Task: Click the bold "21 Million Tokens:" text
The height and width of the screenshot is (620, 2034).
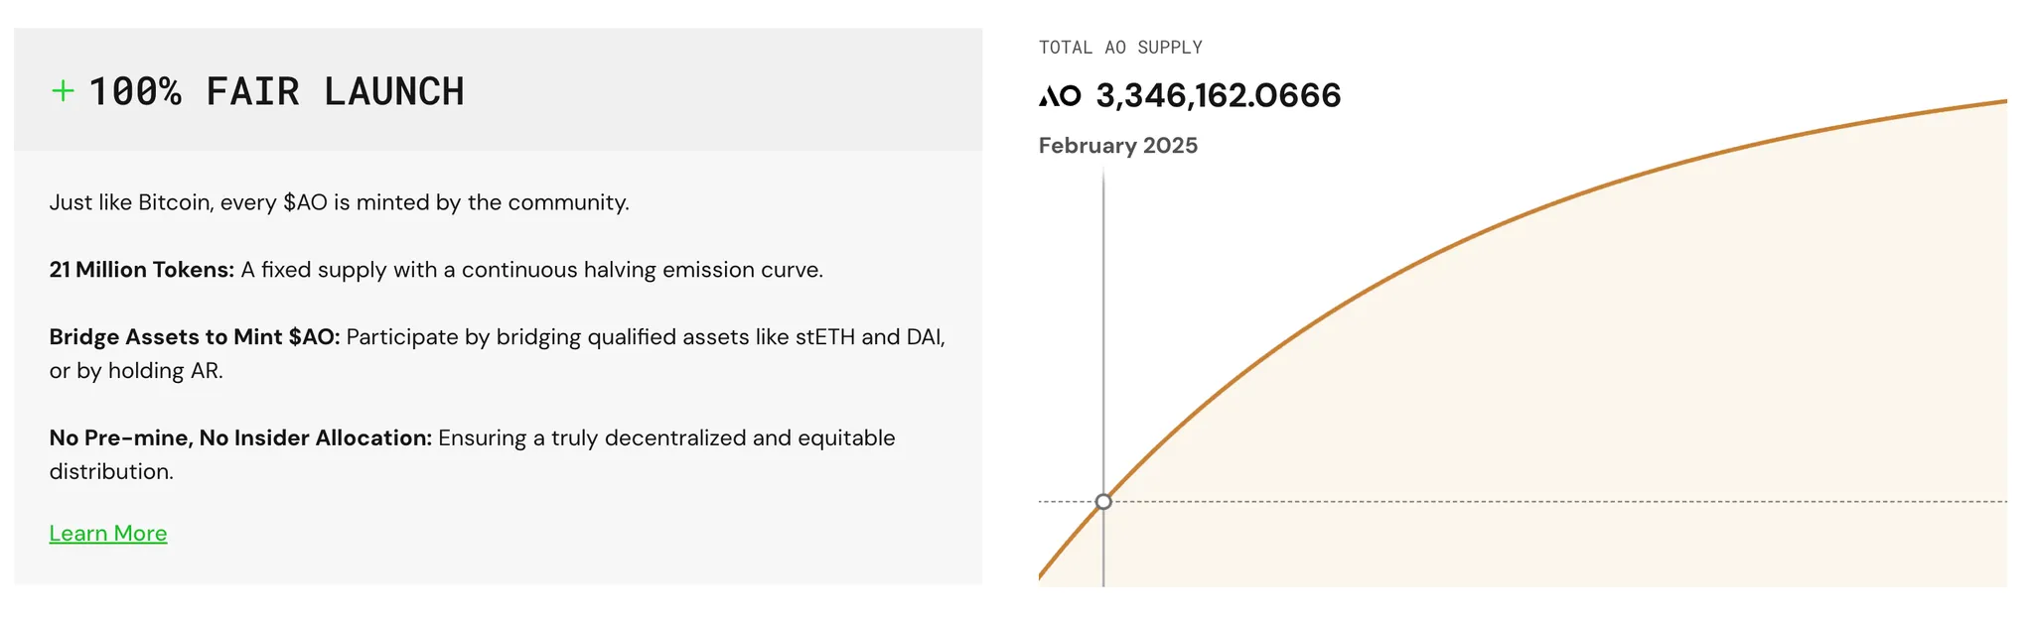Action: [142, 270]
